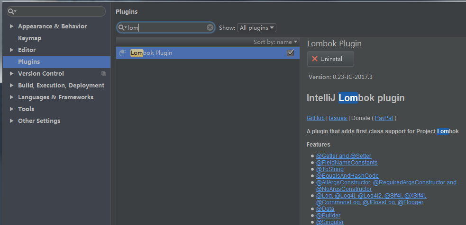Open the @FieldNameConstants link
This screenshot has width=466, height=225.
click(347, 163)
